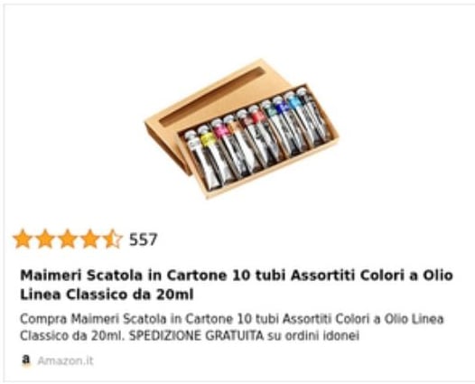Viewport: 475px width, 384px height.
Task: Click the Compra Maimeri description text
Action: pos(232,327)
